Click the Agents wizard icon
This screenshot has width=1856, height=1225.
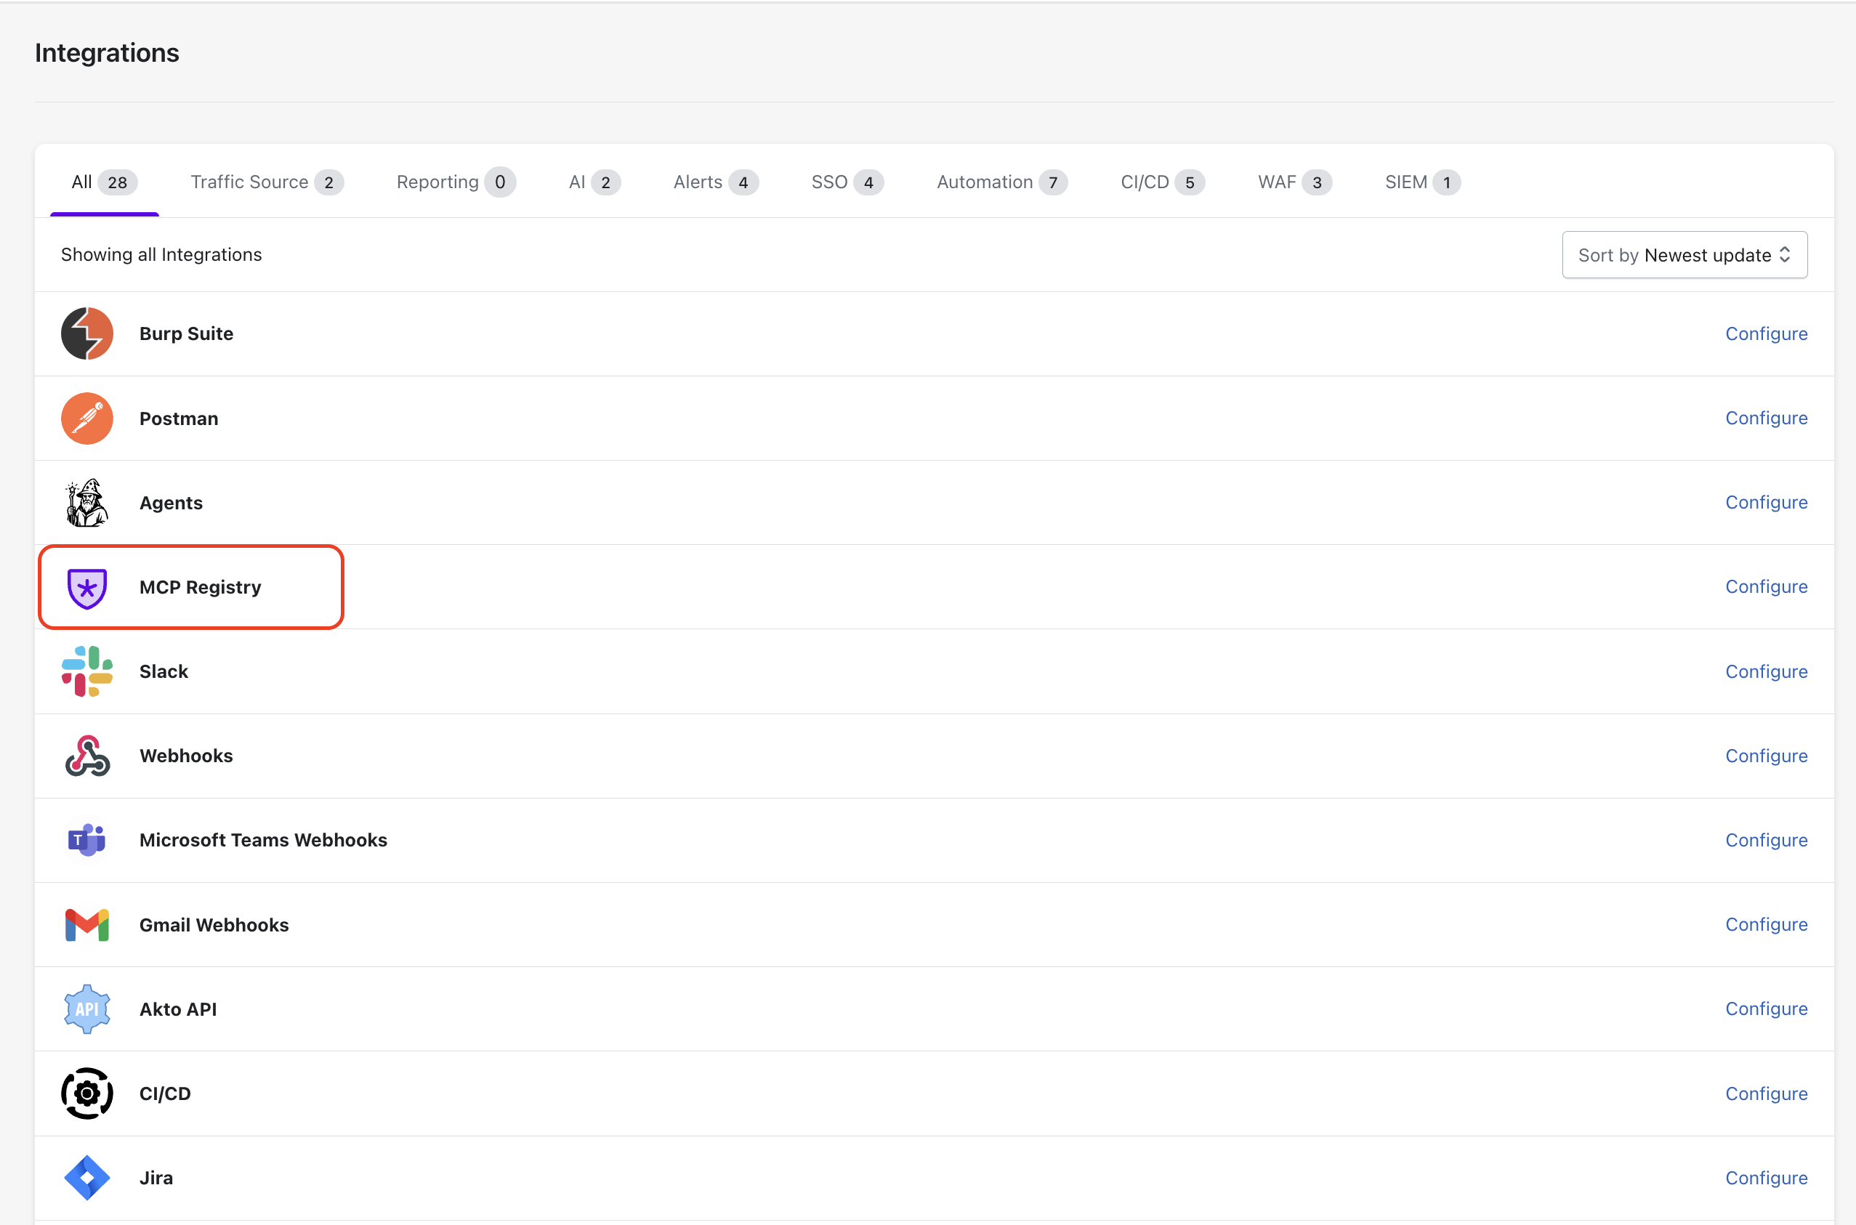click(86, 502)
